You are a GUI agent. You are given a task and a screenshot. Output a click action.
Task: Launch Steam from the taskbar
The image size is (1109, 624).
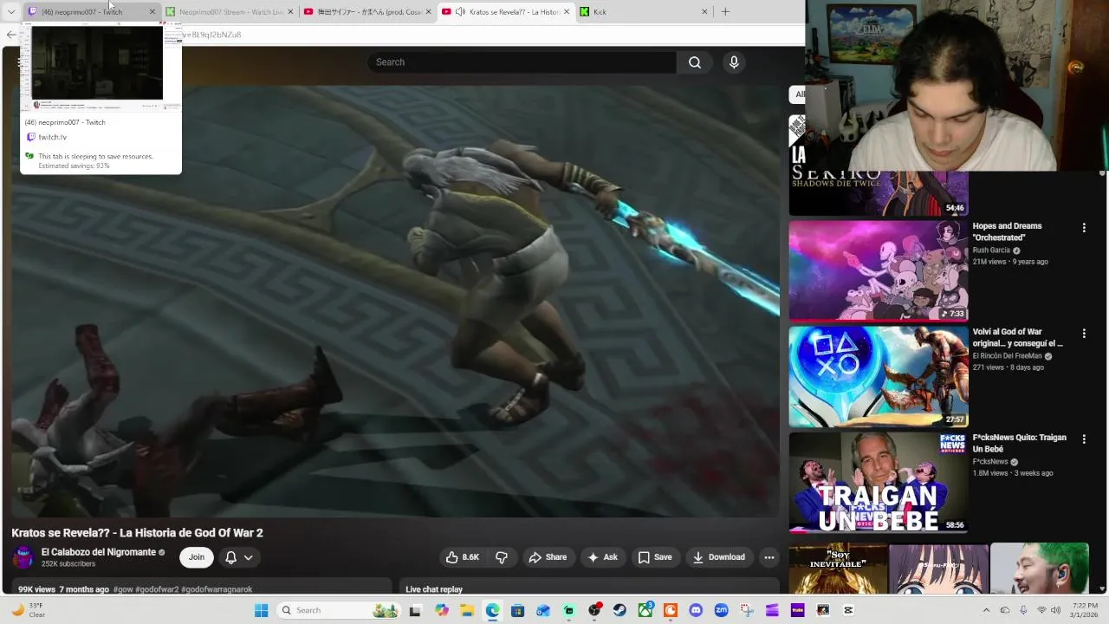[x=619, y=610]
